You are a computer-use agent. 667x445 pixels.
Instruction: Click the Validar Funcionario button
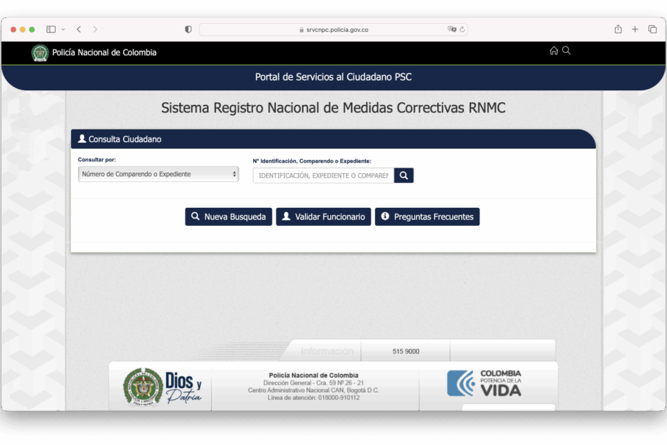point(323,217)
